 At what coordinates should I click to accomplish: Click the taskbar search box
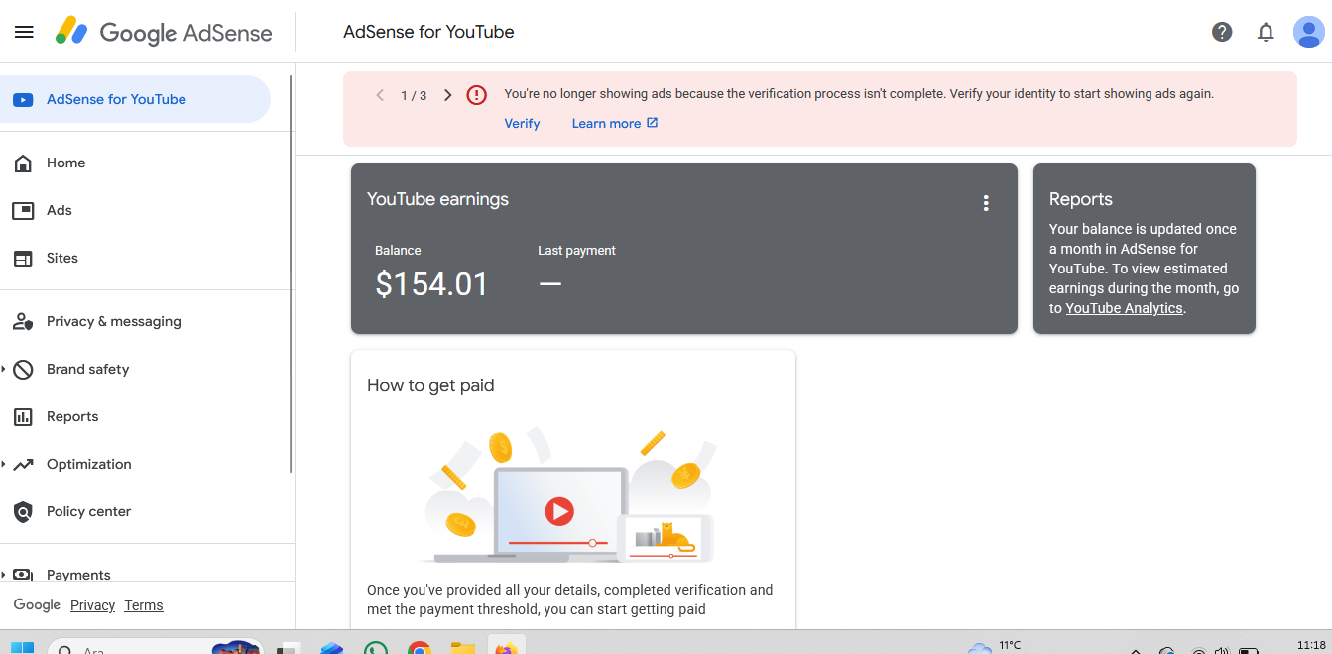click(x=154, y=648)
